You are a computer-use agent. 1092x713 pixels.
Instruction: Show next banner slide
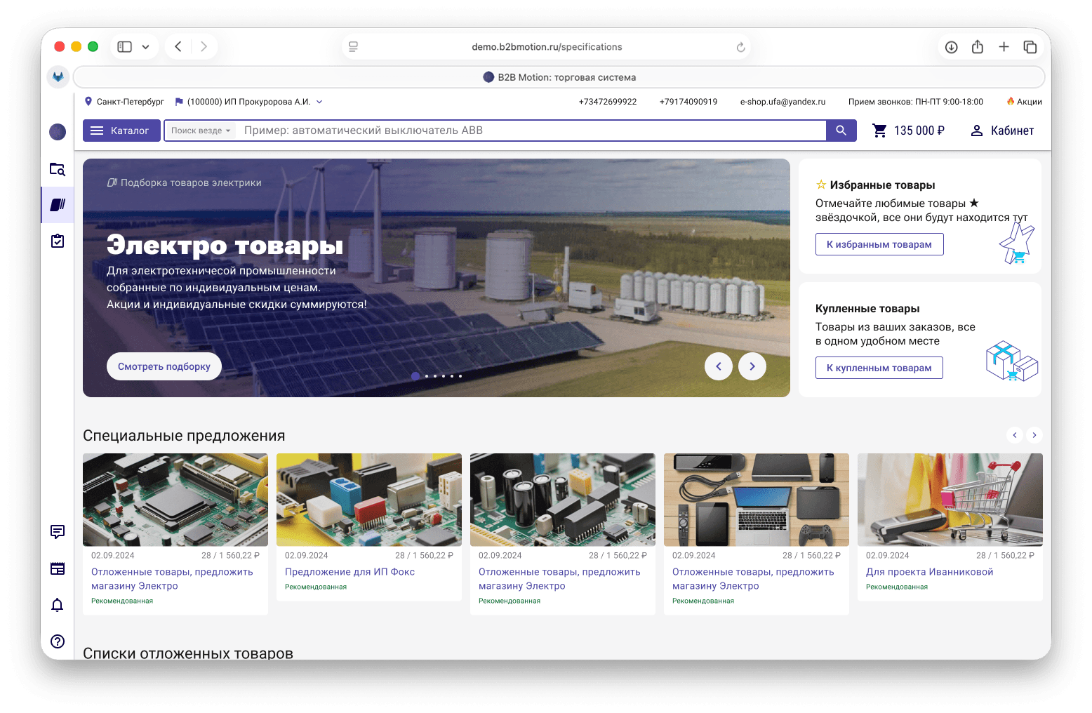click(752, 366)
